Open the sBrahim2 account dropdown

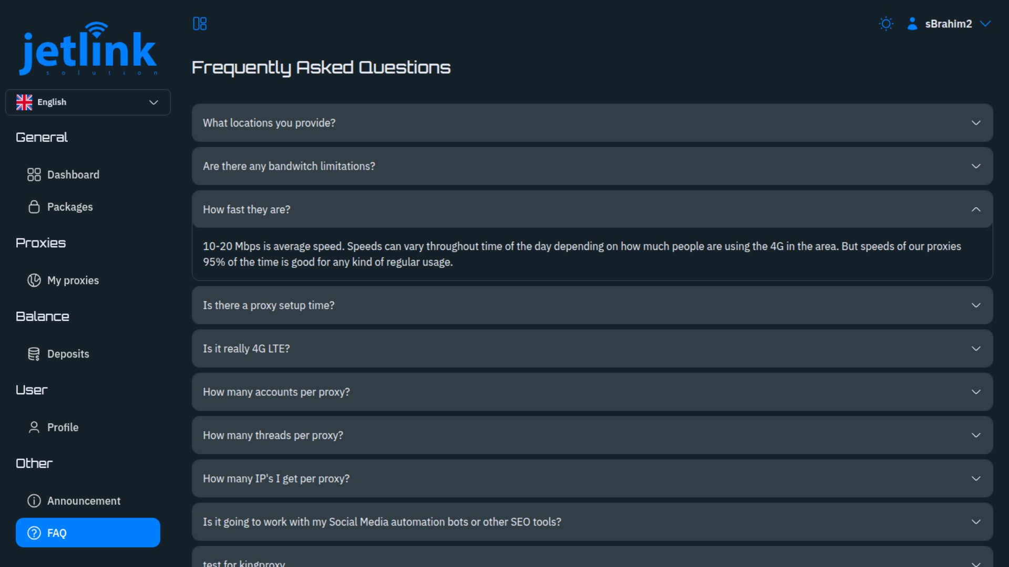pos(950,24)
